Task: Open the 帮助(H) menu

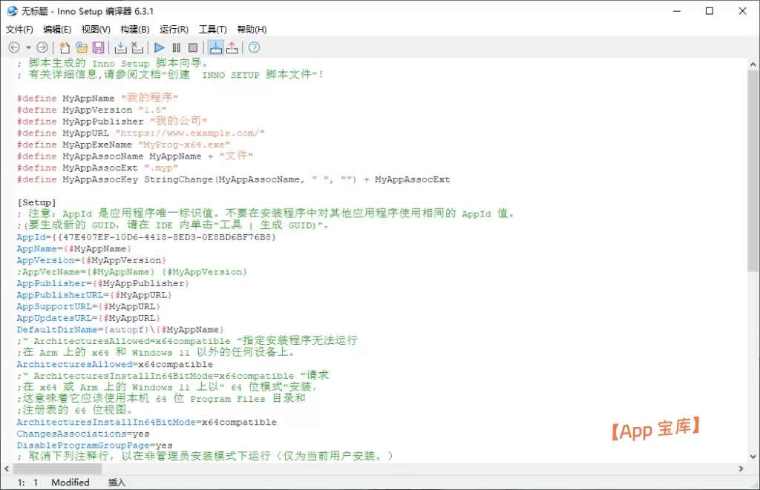Action: (252, 29)
